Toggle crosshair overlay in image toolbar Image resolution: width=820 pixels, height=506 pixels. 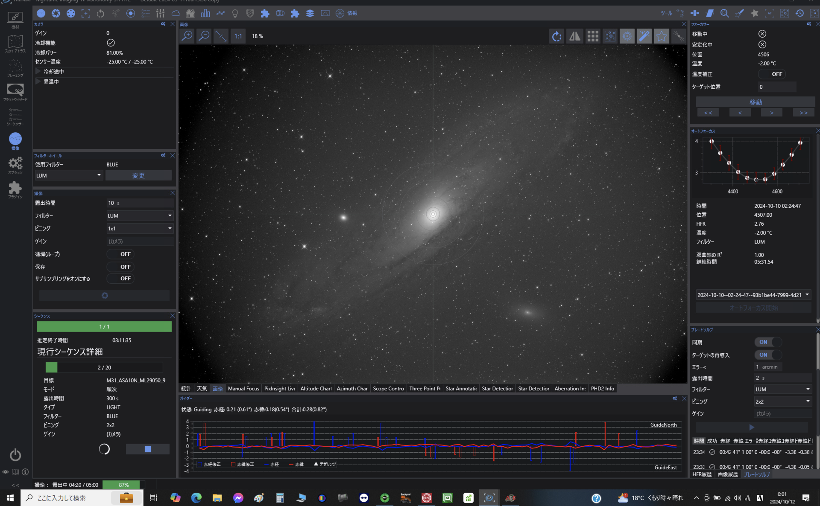click(x=627, y=36)
